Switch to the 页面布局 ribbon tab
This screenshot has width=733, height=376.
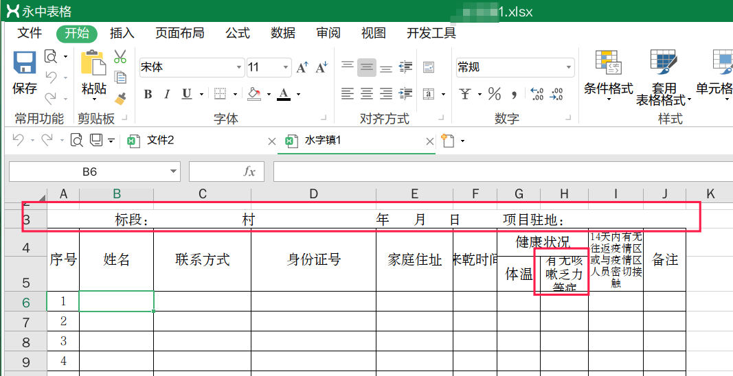(x=179, y=33)
